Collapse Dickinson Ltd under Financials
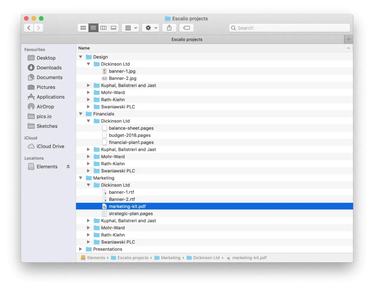Screen dimensions: 374x290 click(88, 121)
